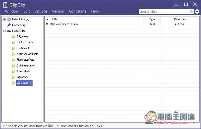Viewport: 201px width, 129px height.
Task: Open the Phone numbers folder
Action: pos(25,60)
